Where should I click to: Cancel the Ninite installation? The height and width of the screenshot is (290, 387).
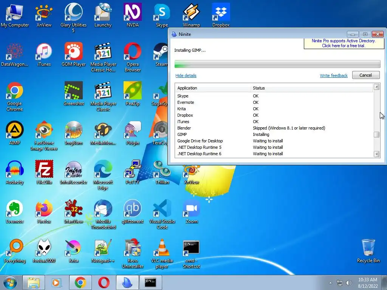(366, 75)
